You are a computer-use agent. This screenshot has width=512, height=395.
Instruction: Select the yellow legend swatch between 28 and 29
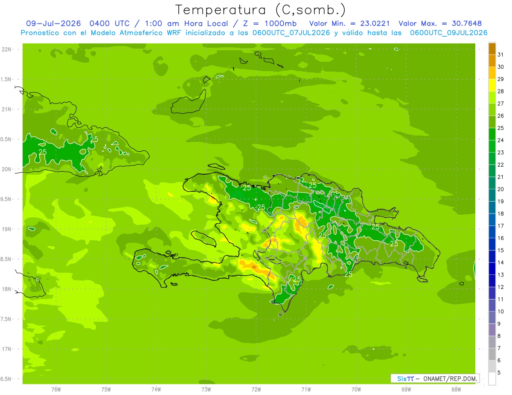[492, 85]
